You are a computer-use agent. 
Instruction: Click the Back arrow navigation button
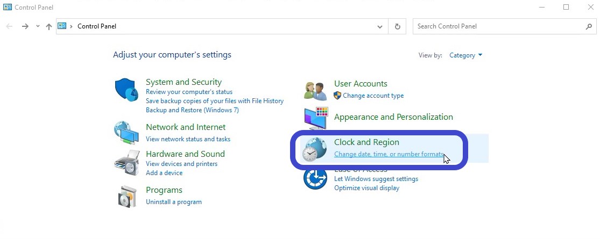(9, 26)
